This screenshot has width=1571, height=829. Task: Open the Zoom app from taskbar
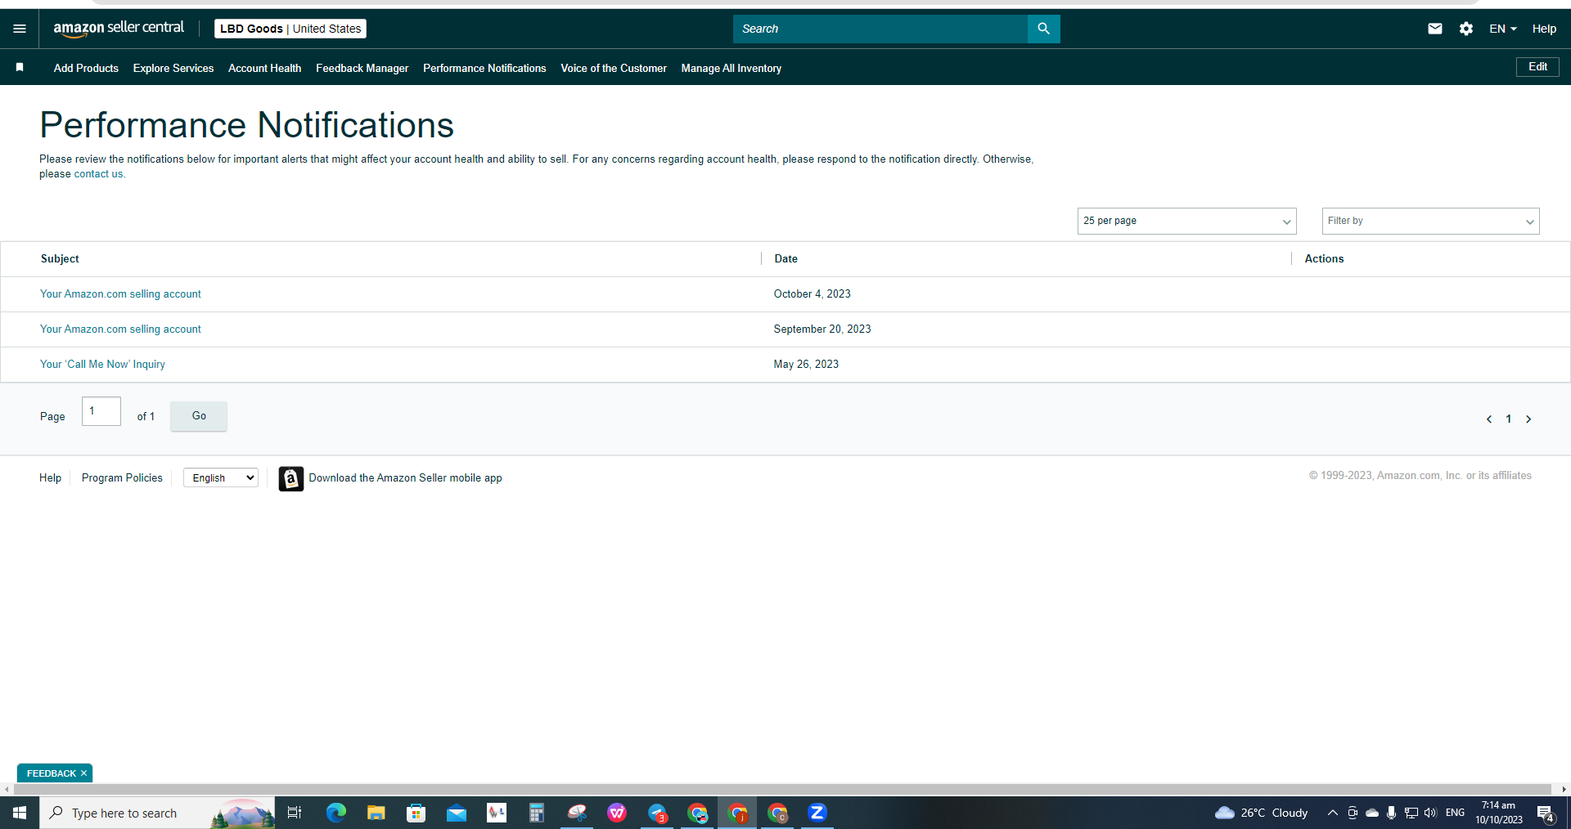(x=817, y=813)
